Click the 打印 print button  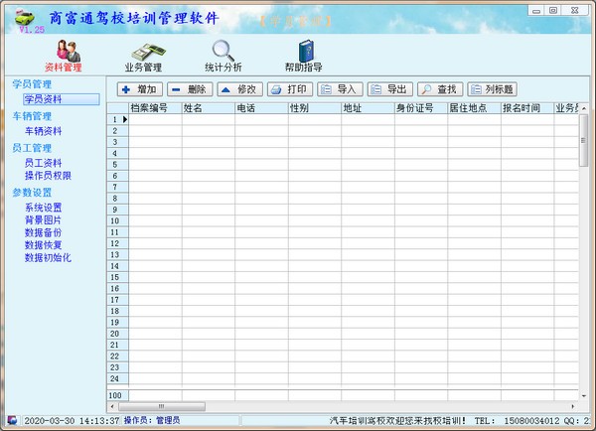tap(289, 89)
